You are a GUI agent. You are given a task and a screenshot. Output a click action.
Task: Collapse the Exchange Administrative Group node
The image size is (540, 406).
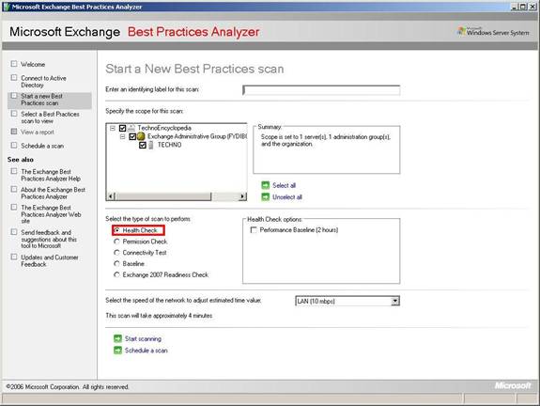click(122, 136)
